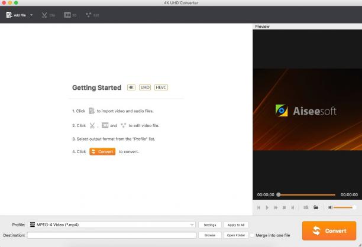Click the scissors icon in step 2
The width and height of the screenshot is (362, 247).
tap(92, 125)
